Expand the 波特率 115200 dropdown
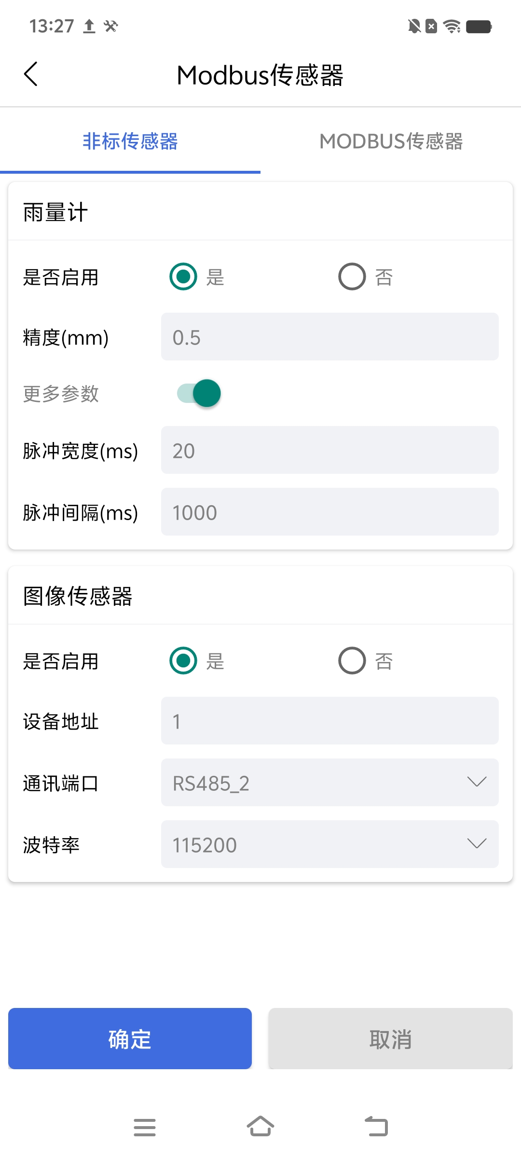This screenshot has height=1158, width=521. [x=330, y=844]
